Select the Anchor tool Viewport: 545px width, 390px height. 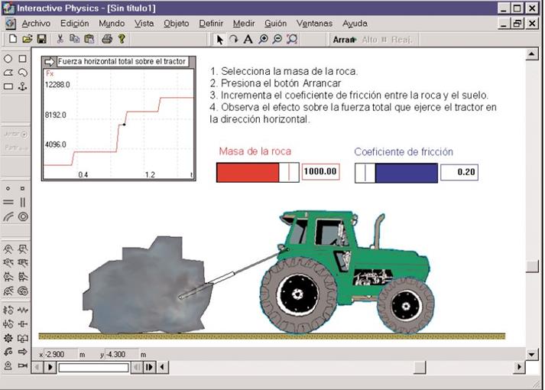click(x=23, y=86)
